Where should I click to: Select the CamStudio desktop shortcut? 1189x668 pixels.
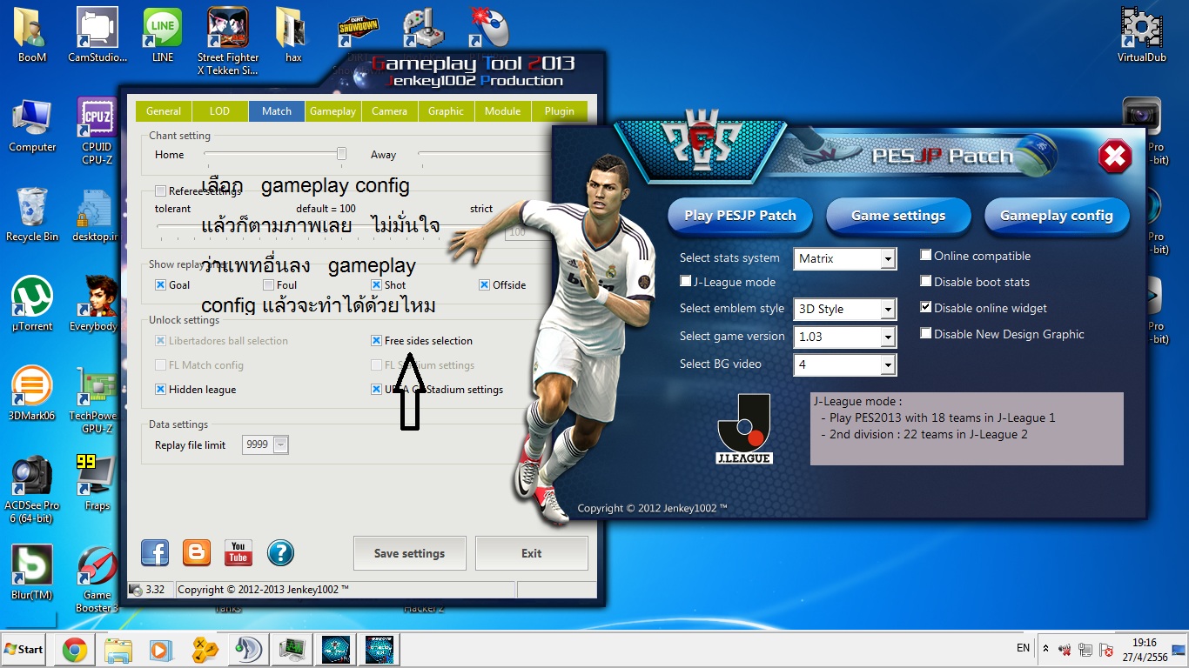(x=97, y=36)
